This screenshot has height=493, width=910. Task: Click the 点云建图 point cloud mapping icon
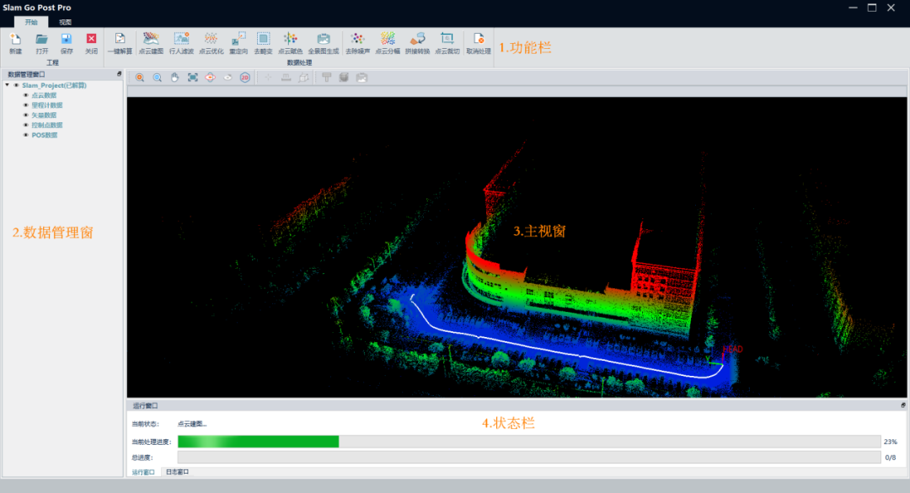coord(151,40)
